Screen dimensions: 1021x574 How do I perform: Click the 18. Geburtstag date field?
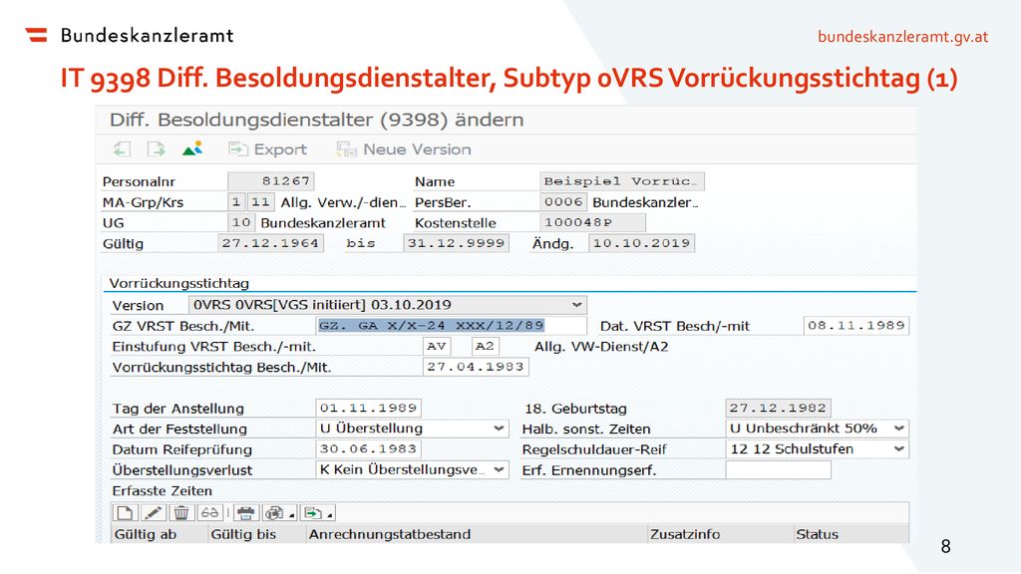coord(778,408)
